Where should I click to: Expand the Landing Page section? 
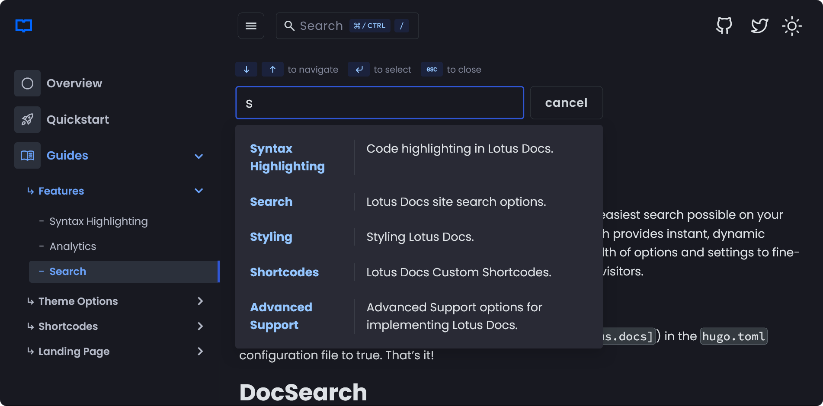click(200, 352)
